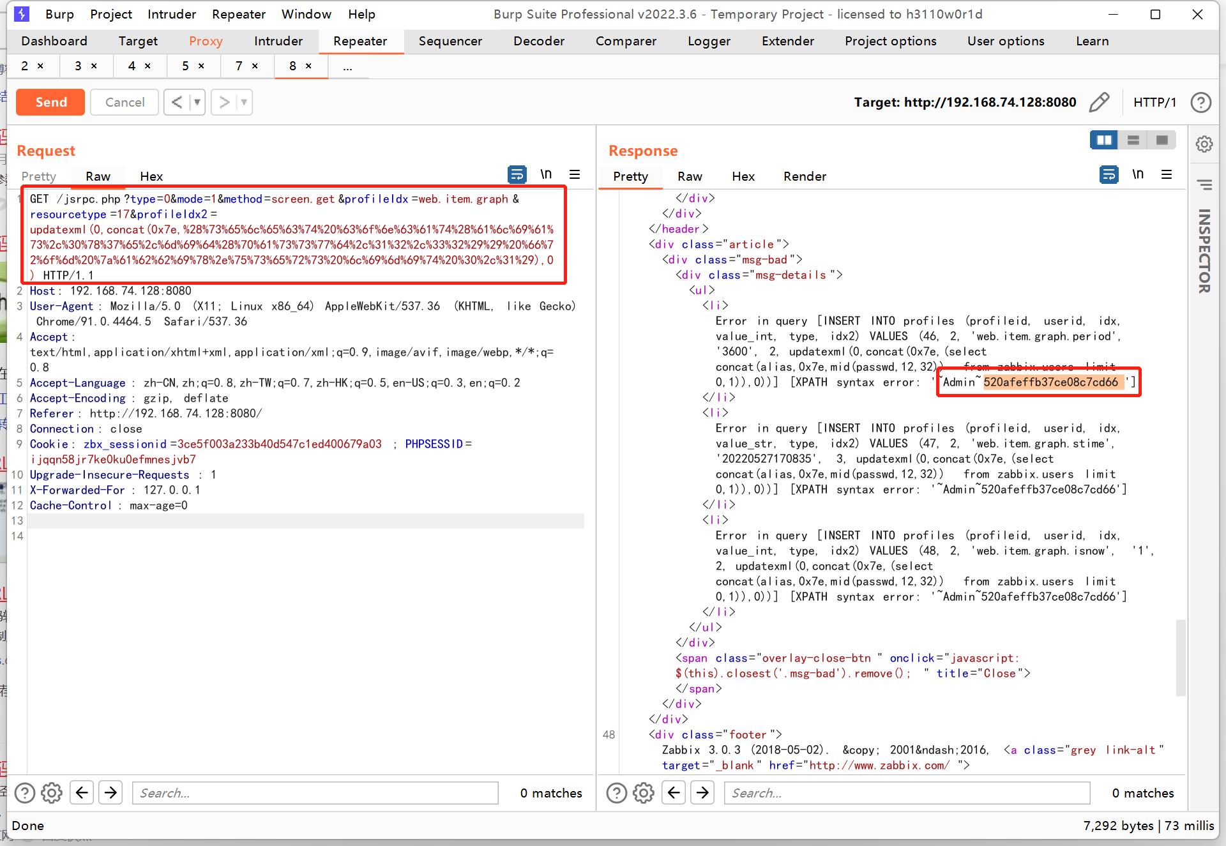Go back in request history
Screen dimensions: 1226x846
click(x=177, y=102)
